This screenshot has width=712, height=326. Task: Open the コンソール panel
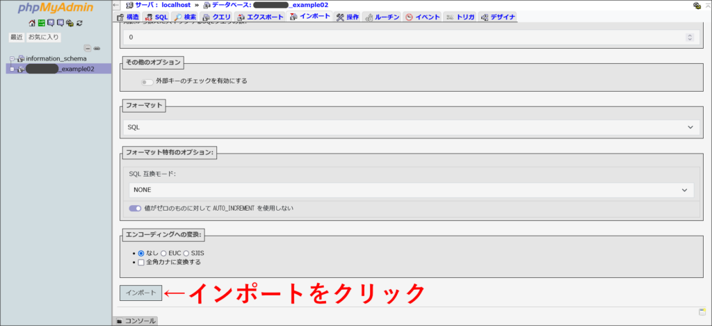(136, 321)
